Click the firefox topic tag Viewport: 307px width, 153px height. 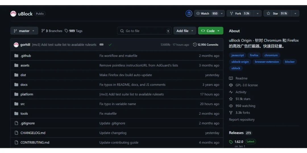pyautogui.click(x=254, y=55)
